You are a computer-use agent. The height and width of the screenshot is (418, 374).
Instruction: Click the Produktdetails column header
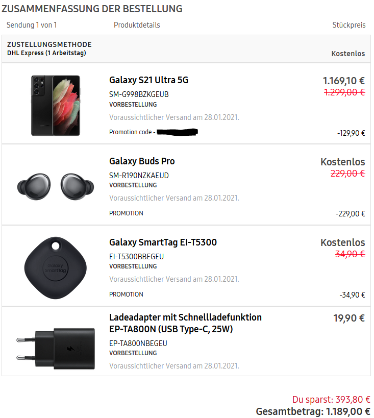coord(137,25)
